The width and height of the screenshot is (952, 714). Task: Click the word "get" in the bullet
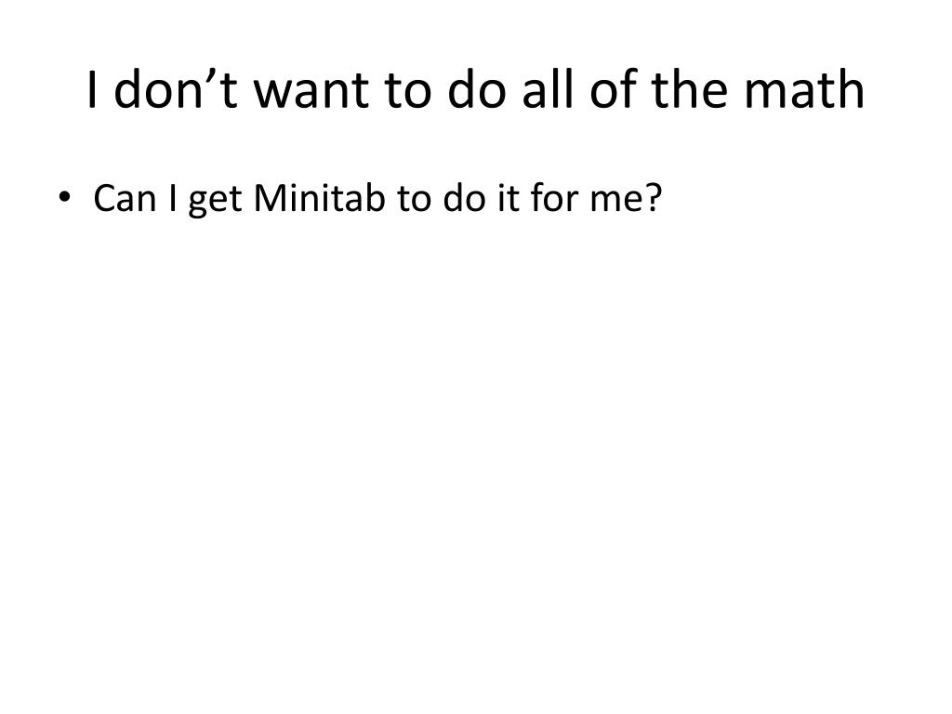(x=216, y=202)
